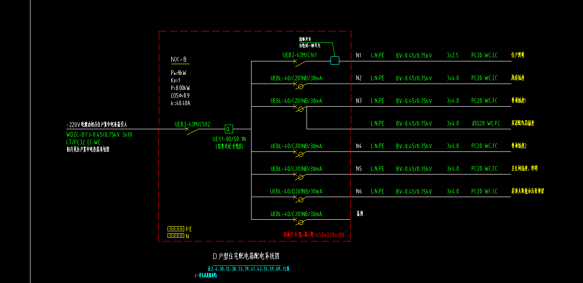This screenshot has height=283, width=583.
Task: Click the cyan floor list note below title
Action: point(248,268)
